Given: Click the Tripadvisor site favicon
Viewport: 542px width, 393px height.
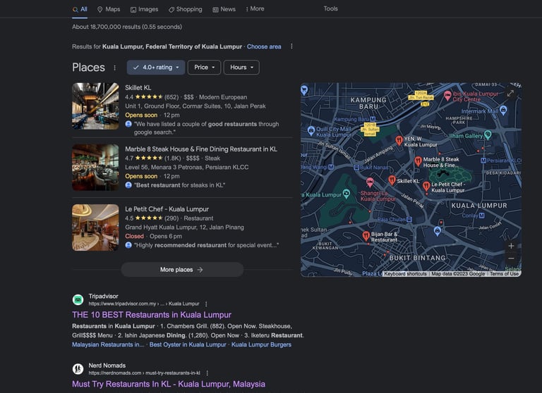Looking at the screenshot, I should 78,300.
